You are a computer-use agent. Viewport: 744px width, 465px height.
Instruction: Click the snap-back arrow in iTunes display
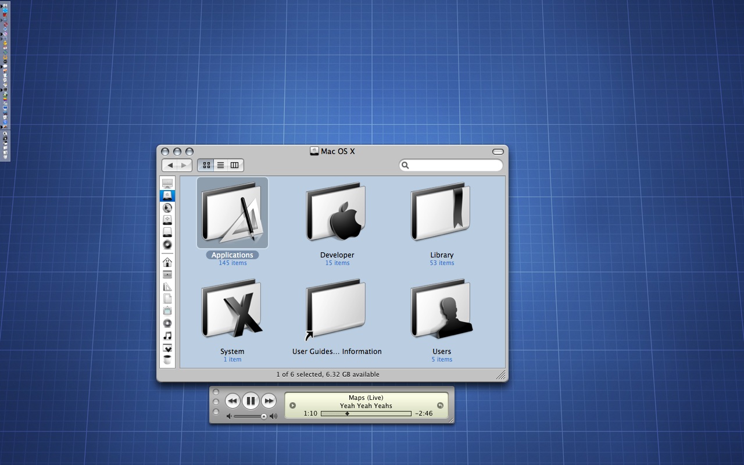440,406
